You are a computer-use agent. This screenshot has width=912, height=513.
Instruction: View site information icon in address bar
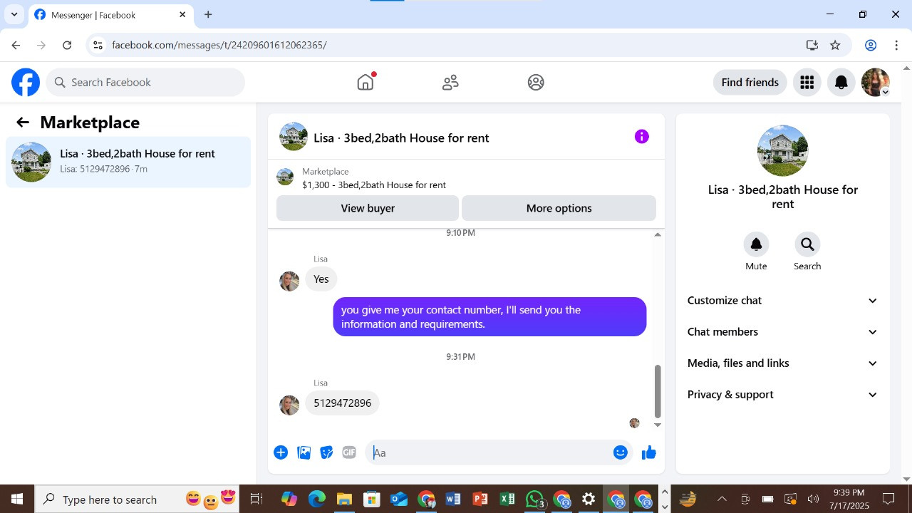coord(98,45)
